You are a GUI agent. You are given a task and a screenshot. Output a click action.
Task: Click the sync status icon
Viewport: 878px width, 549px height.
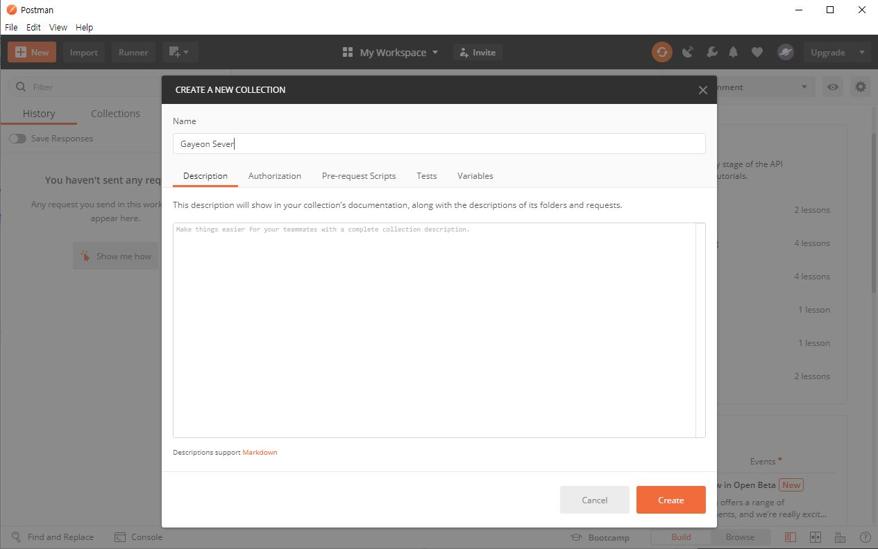coord(661,52)
